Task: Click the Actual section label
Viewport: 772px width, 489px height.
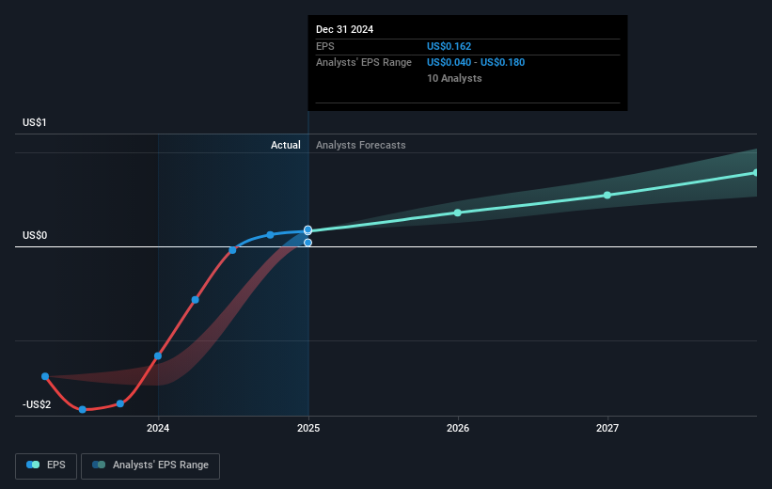Action: click(286, 145)
